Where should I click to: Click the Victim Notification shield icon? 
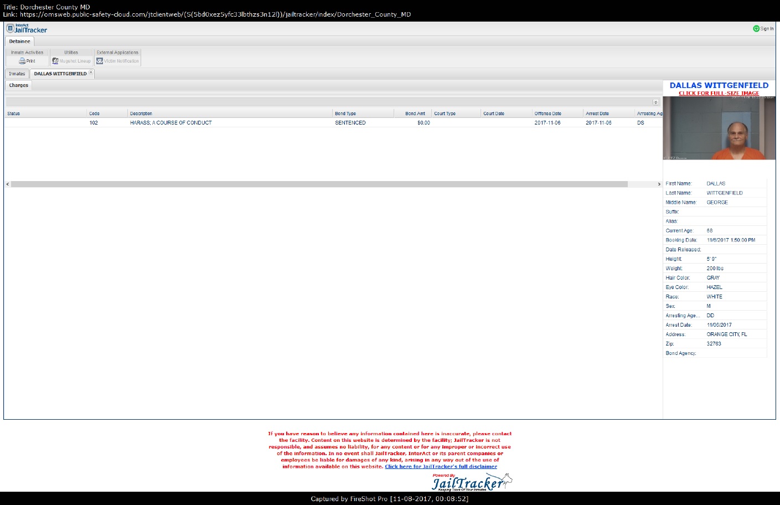[100, 61]
